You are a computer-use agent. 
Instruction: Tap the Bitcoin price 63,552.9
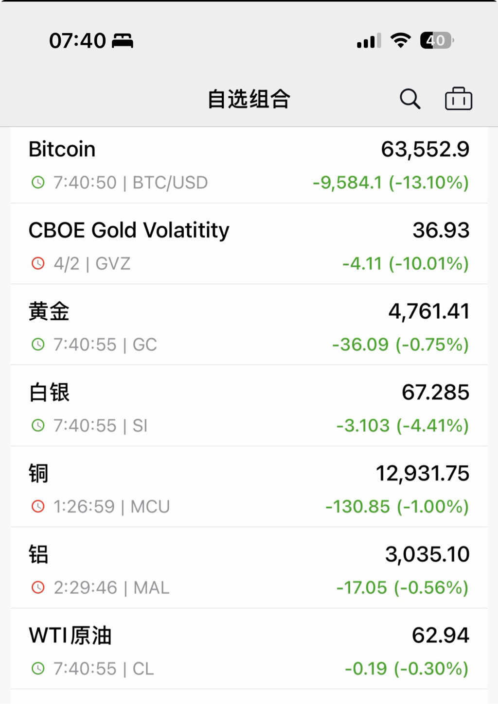(x=425, y=149)
